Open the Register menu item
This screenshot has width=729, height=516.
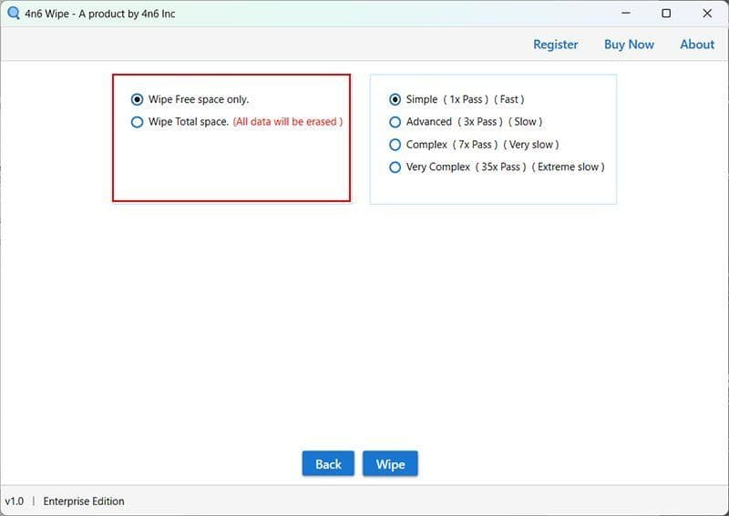pos(555,44)
